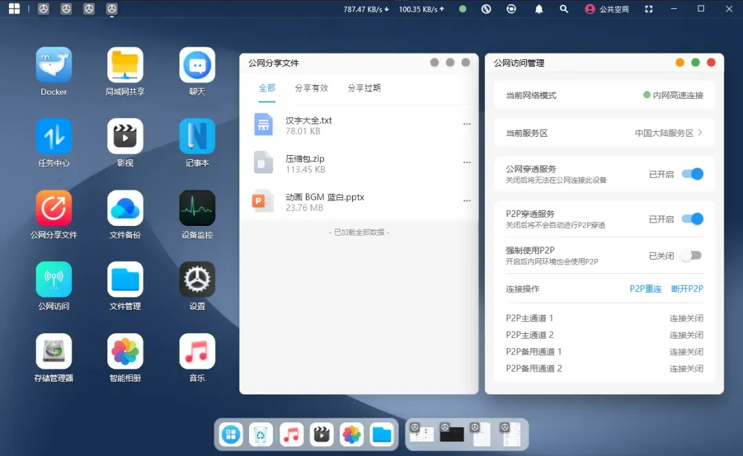This screenshot has width=743, height=456.
Task: Open 存储管理器 desktop icon
Action: coord(54,352)
